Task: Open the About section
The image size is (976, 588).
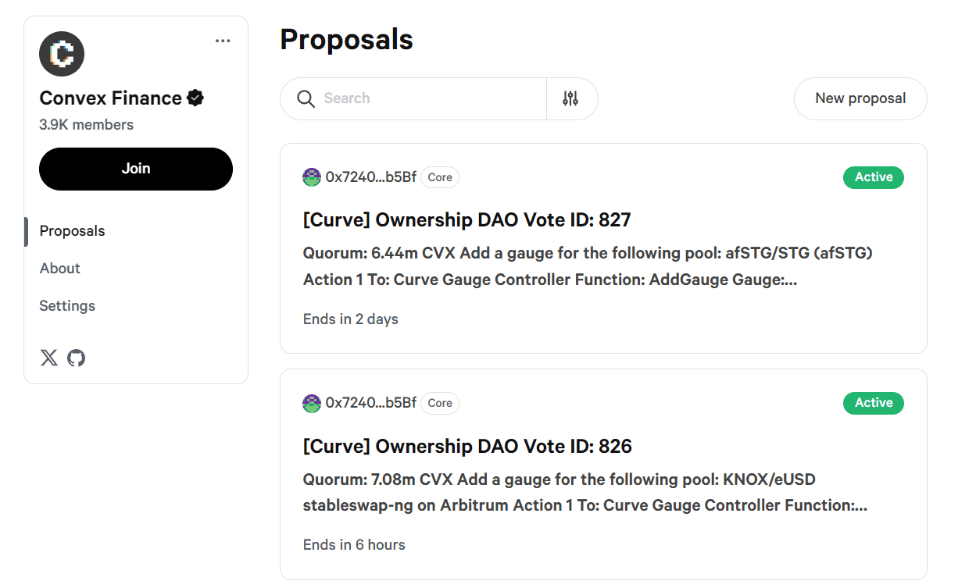Action: tap(60, 269)
